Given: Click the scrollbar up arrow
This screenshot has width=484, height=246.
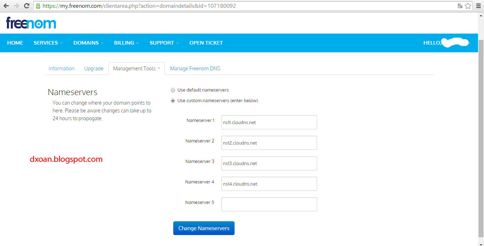Looking at the screenshot, I should coord(481,16).
